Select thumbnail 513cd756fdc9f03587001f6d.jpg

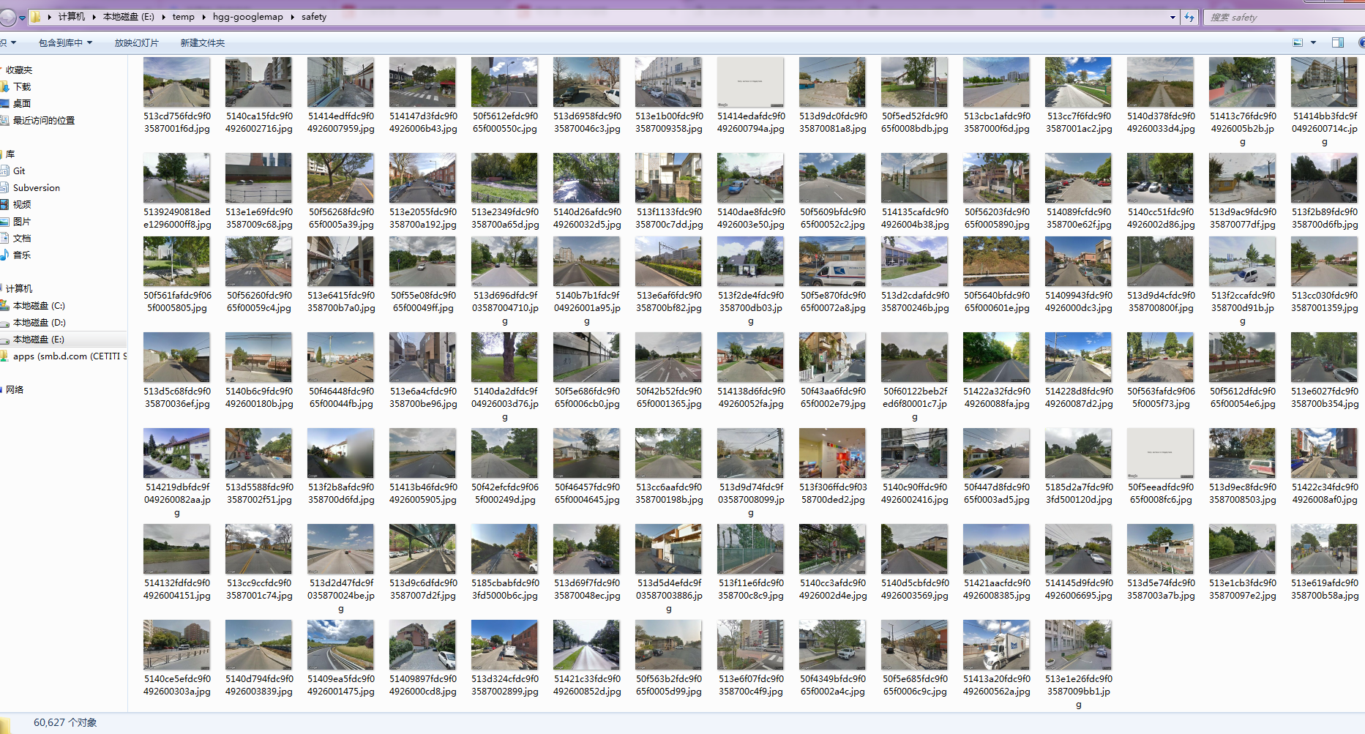[x=176, y=82]
